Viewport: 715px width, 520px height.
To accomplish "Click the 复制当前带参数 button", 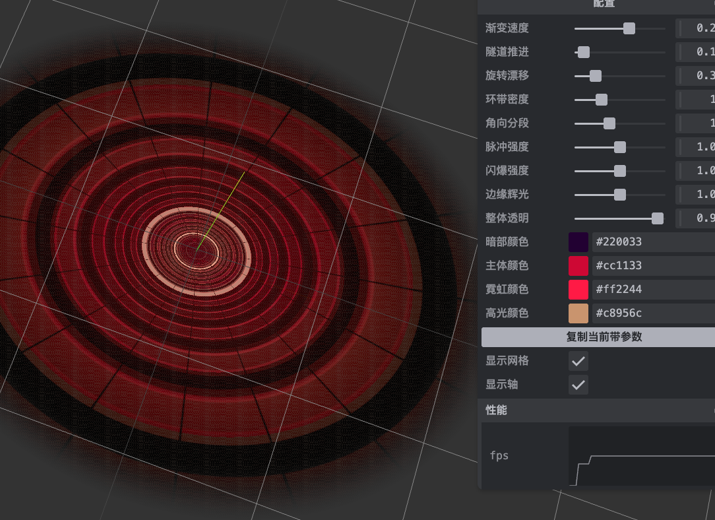I will click(x=598, y=337).
